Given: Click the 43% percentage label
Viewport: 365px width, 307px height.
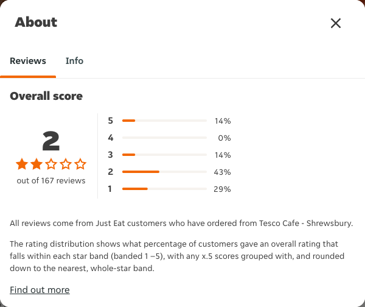Looking at the screenshot, I should [222, 172].
